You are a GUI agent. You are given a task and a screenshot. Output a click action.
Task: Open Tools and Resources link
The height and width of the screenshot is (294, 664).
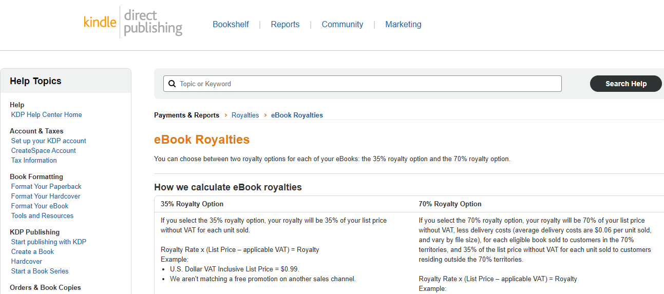coord(42,215)
